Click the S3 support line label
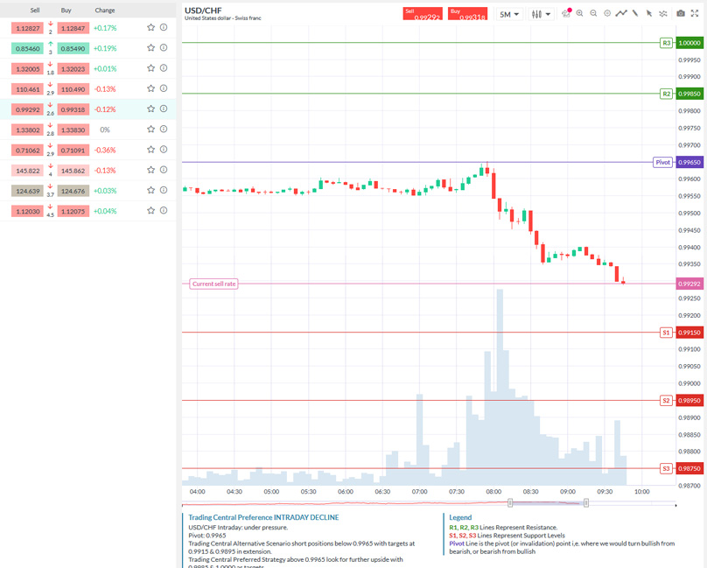707x568 pixels. (x=667, y=469)
